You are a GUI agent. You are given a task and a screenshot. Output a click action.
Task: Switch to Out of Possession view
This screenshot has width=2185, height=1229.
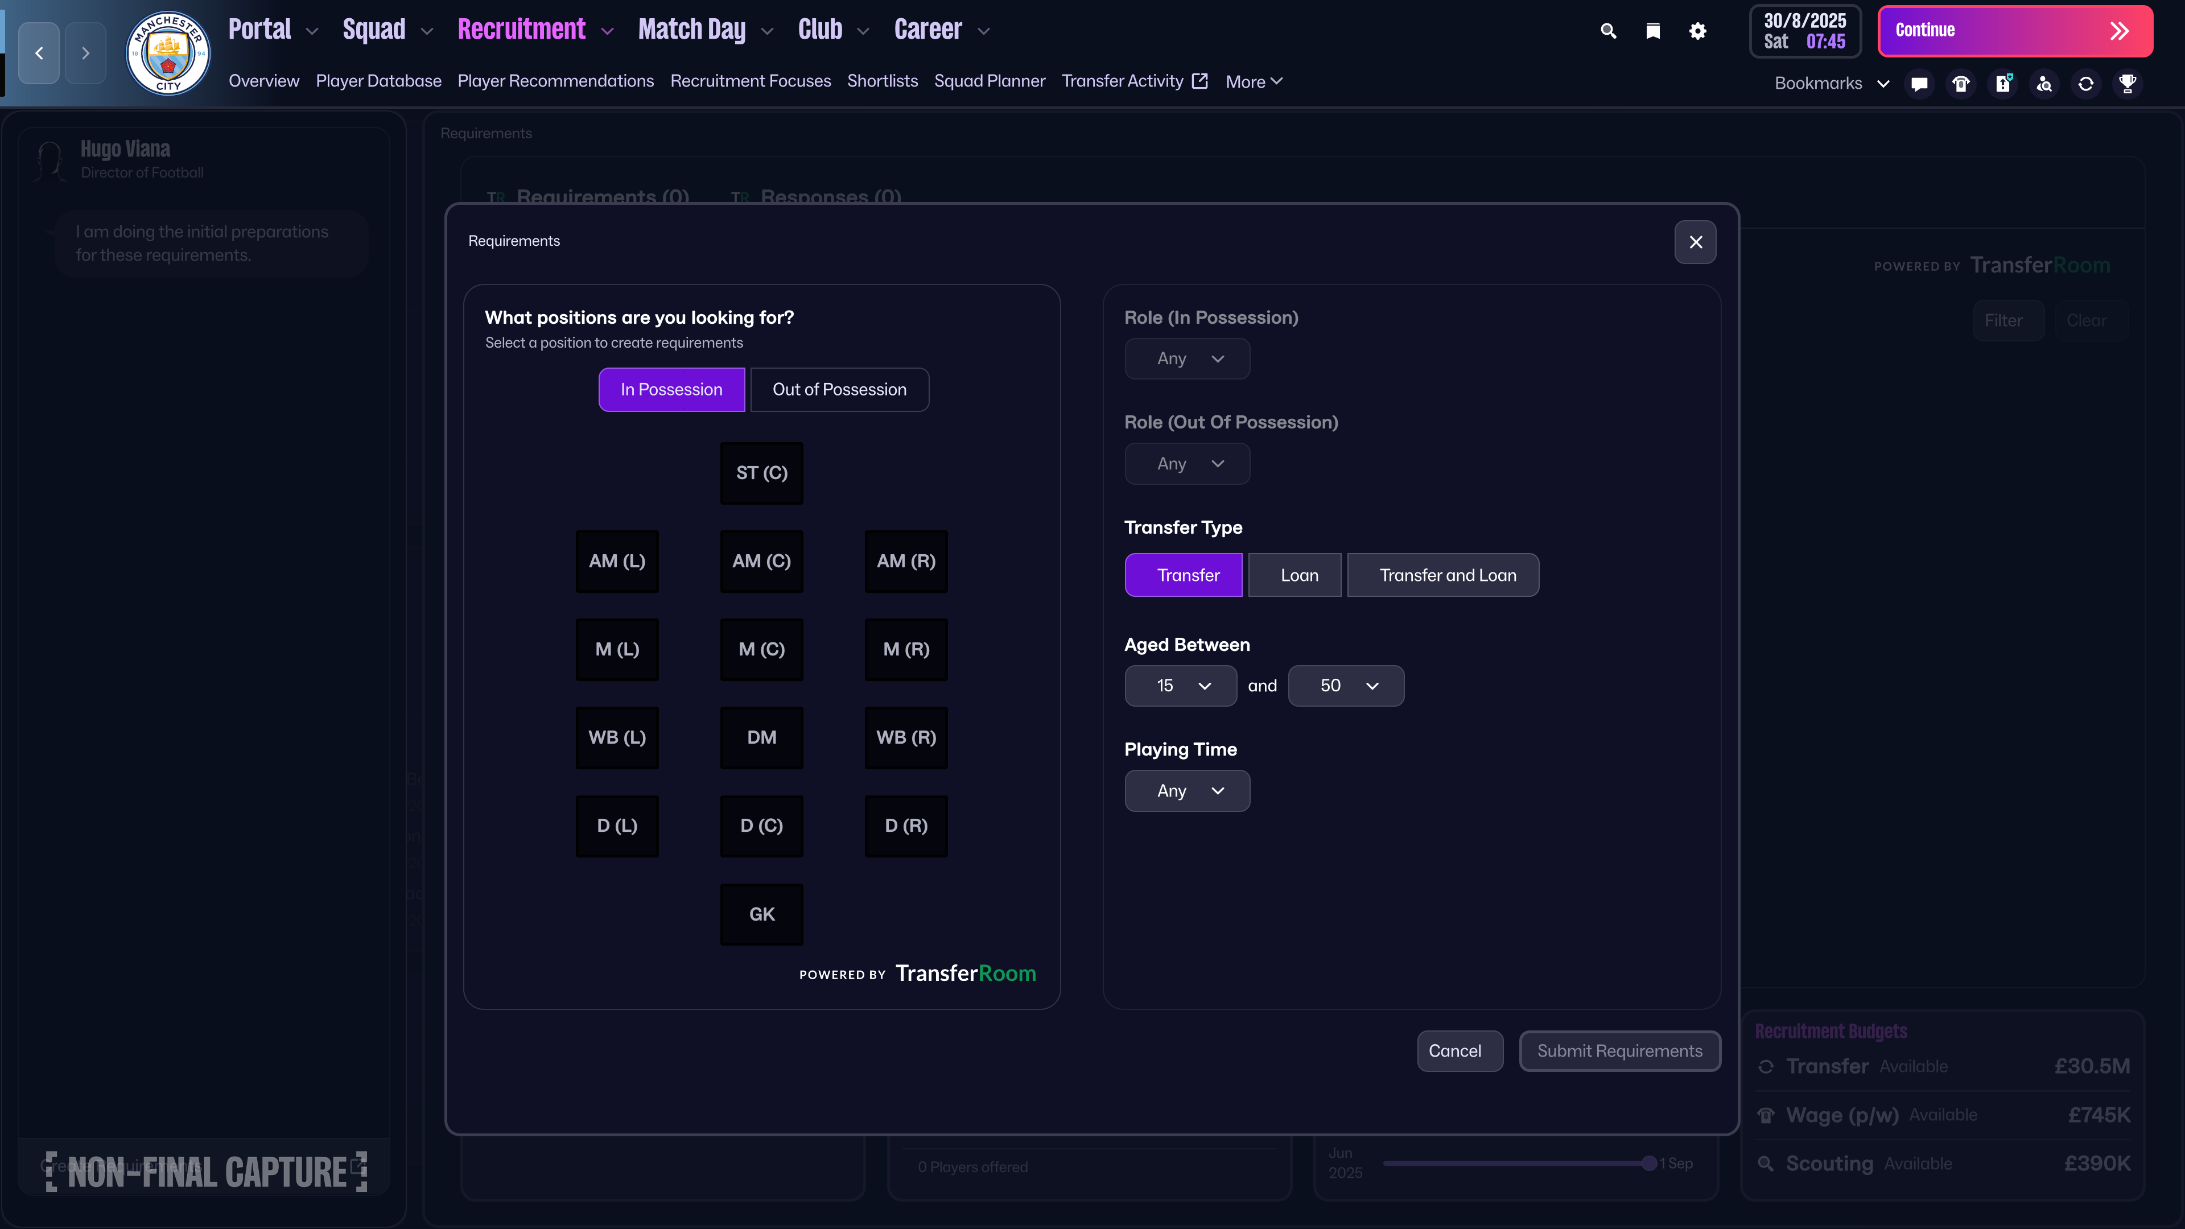[x=839, y=389]
